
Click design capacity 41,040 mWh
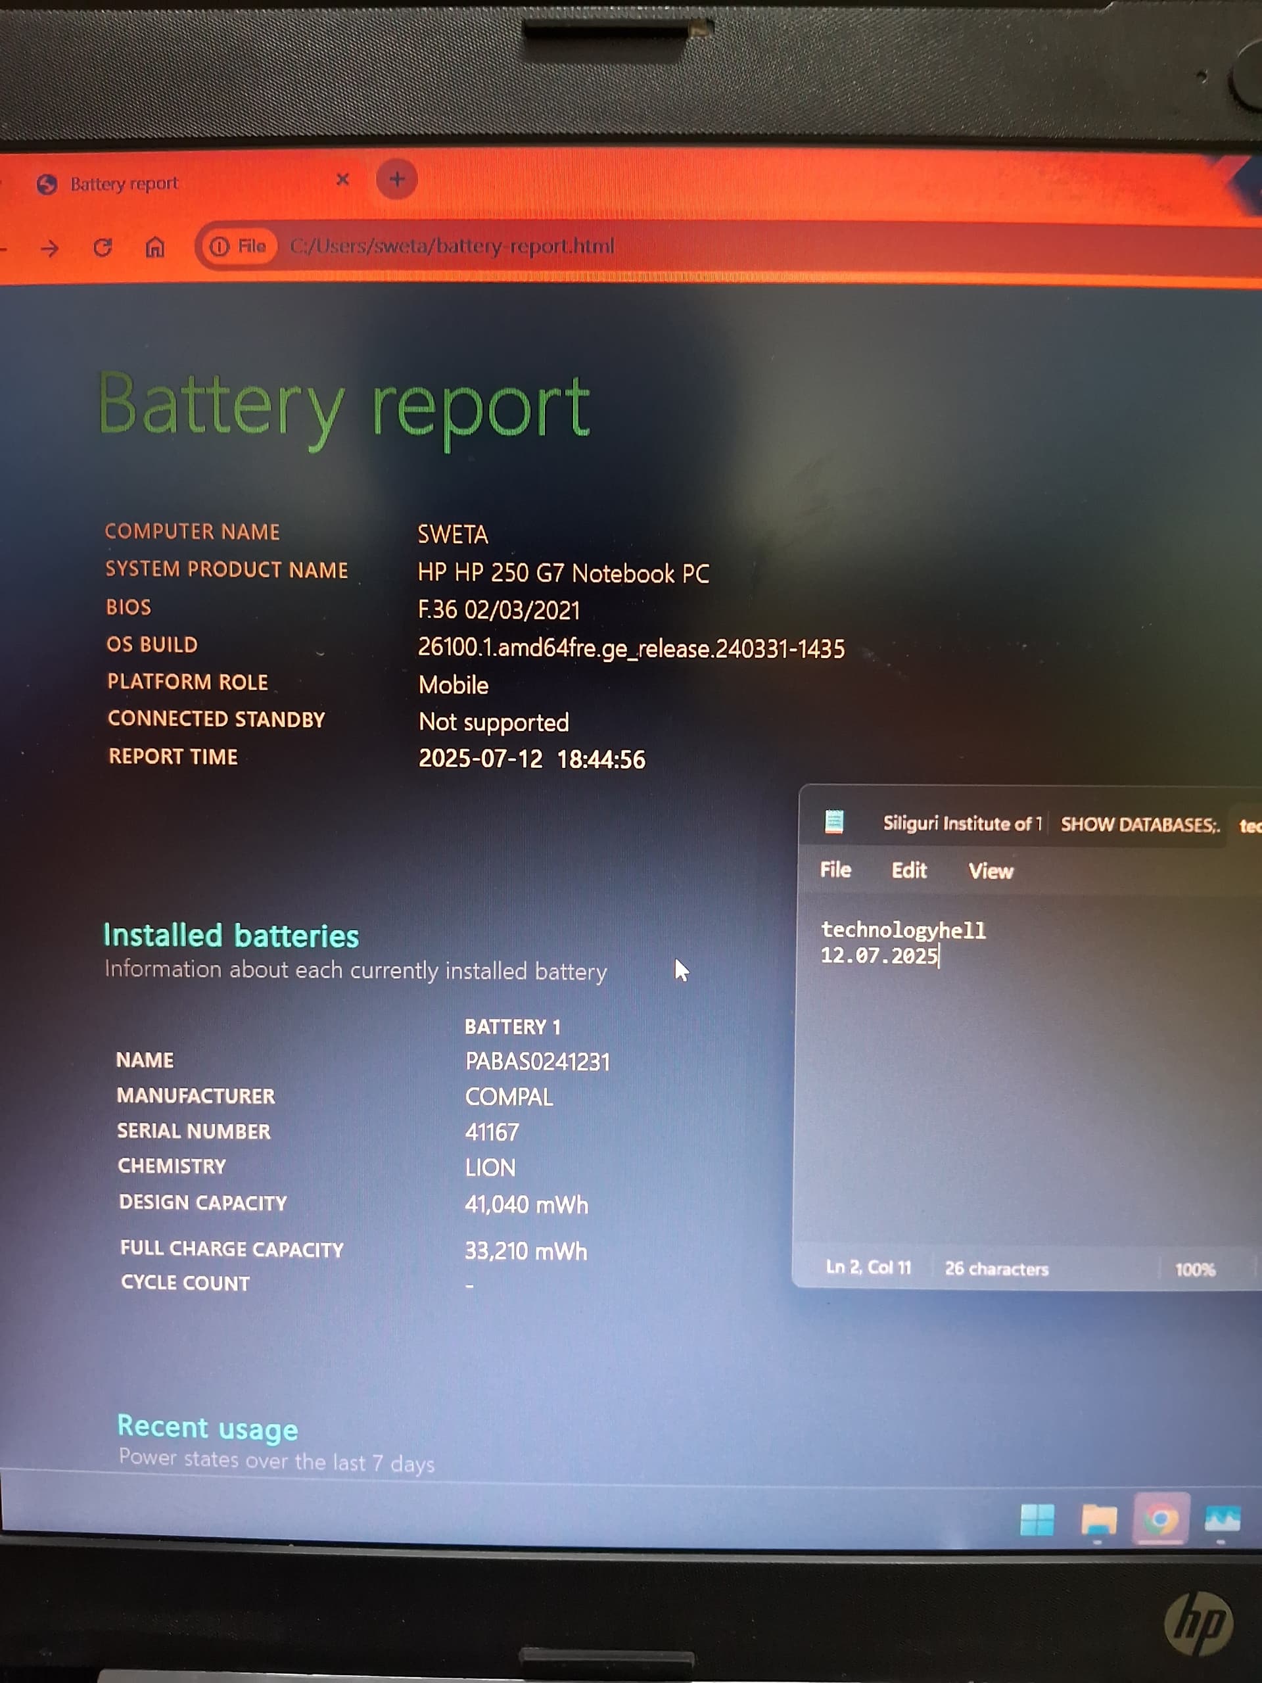[x=526, y=1204]
